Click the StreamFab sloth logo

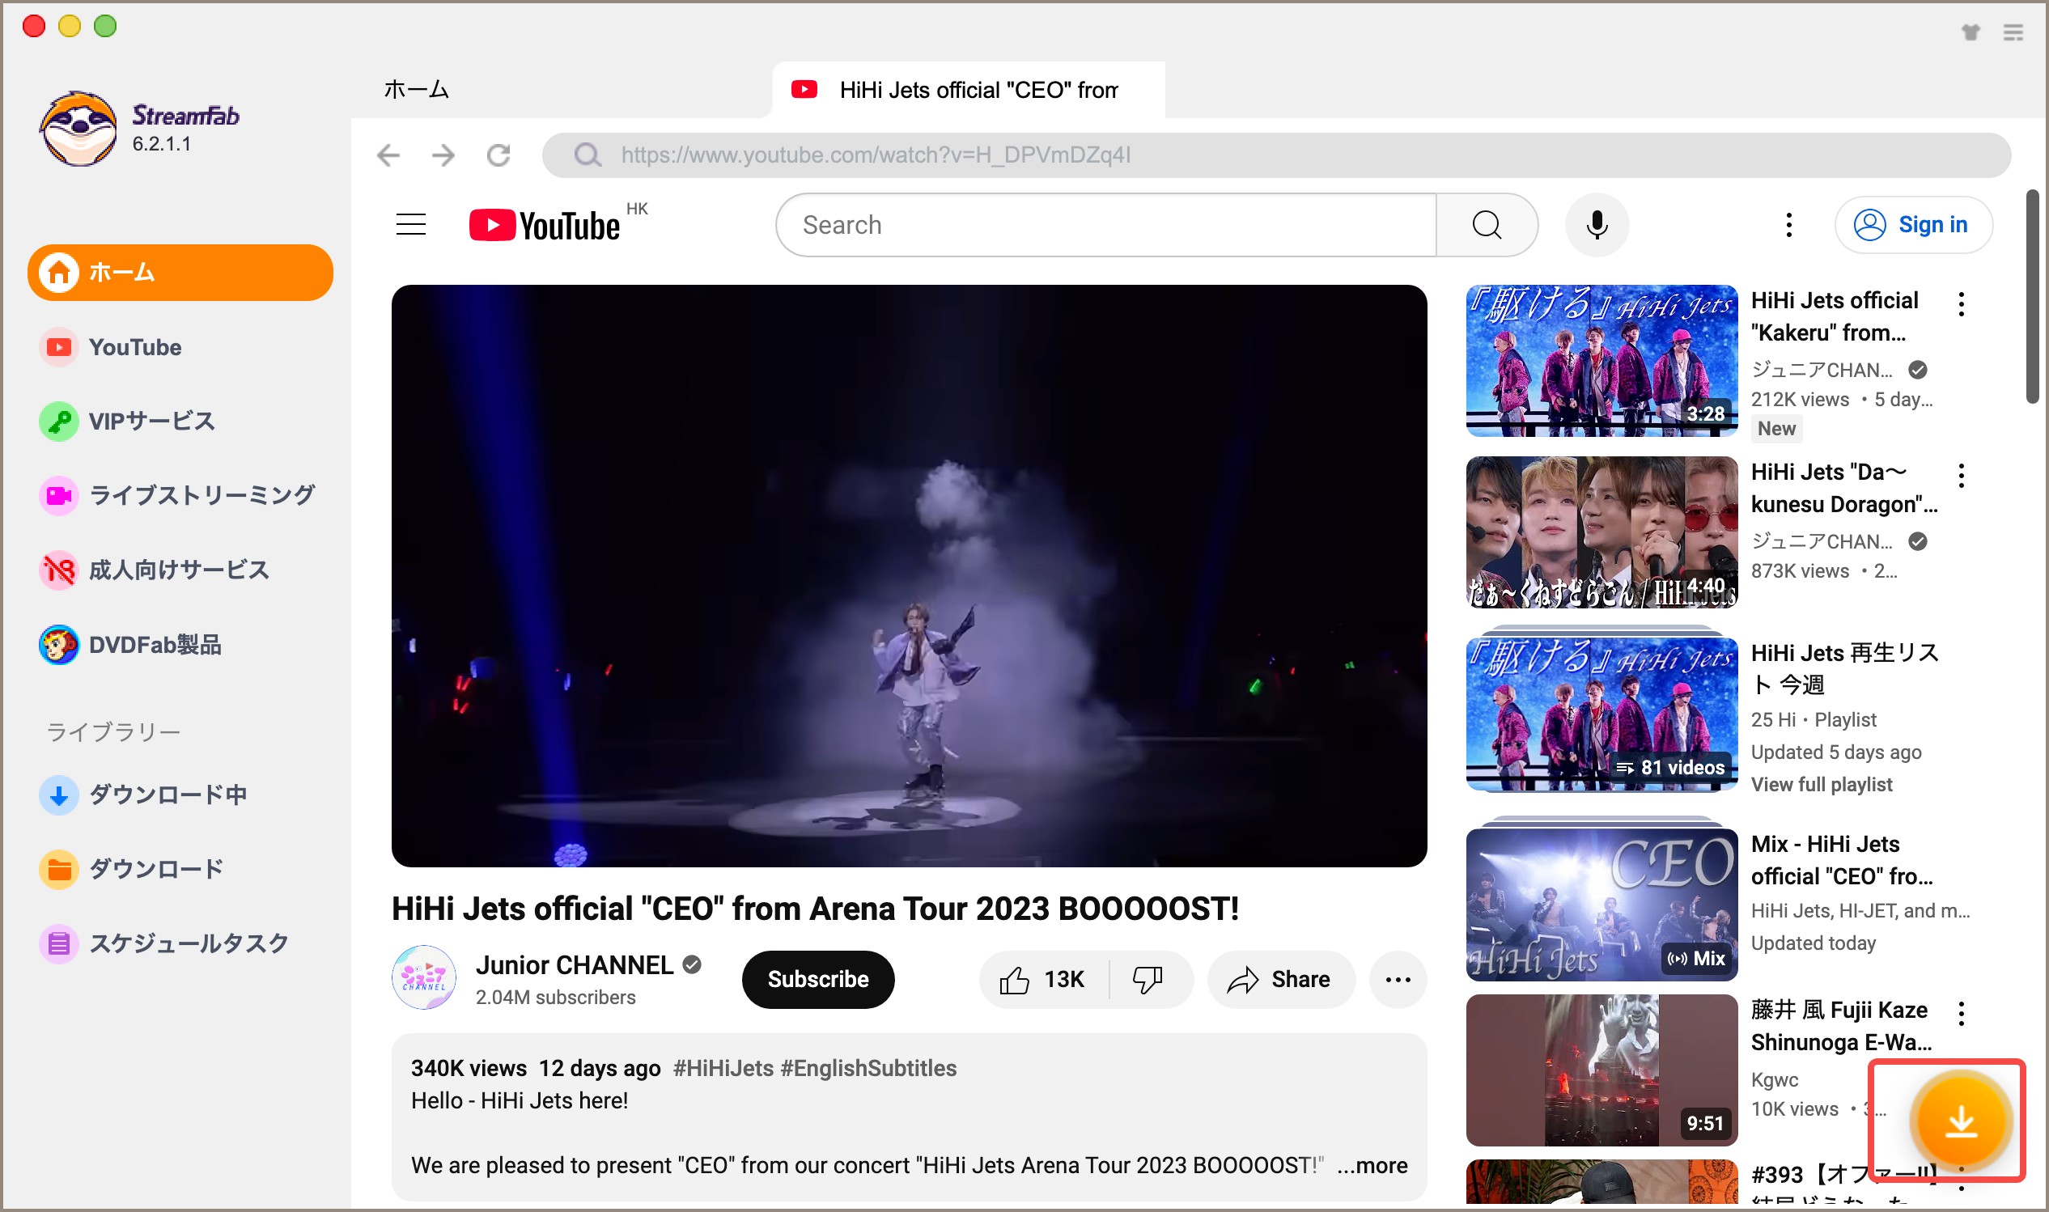[x=78, y=128]
